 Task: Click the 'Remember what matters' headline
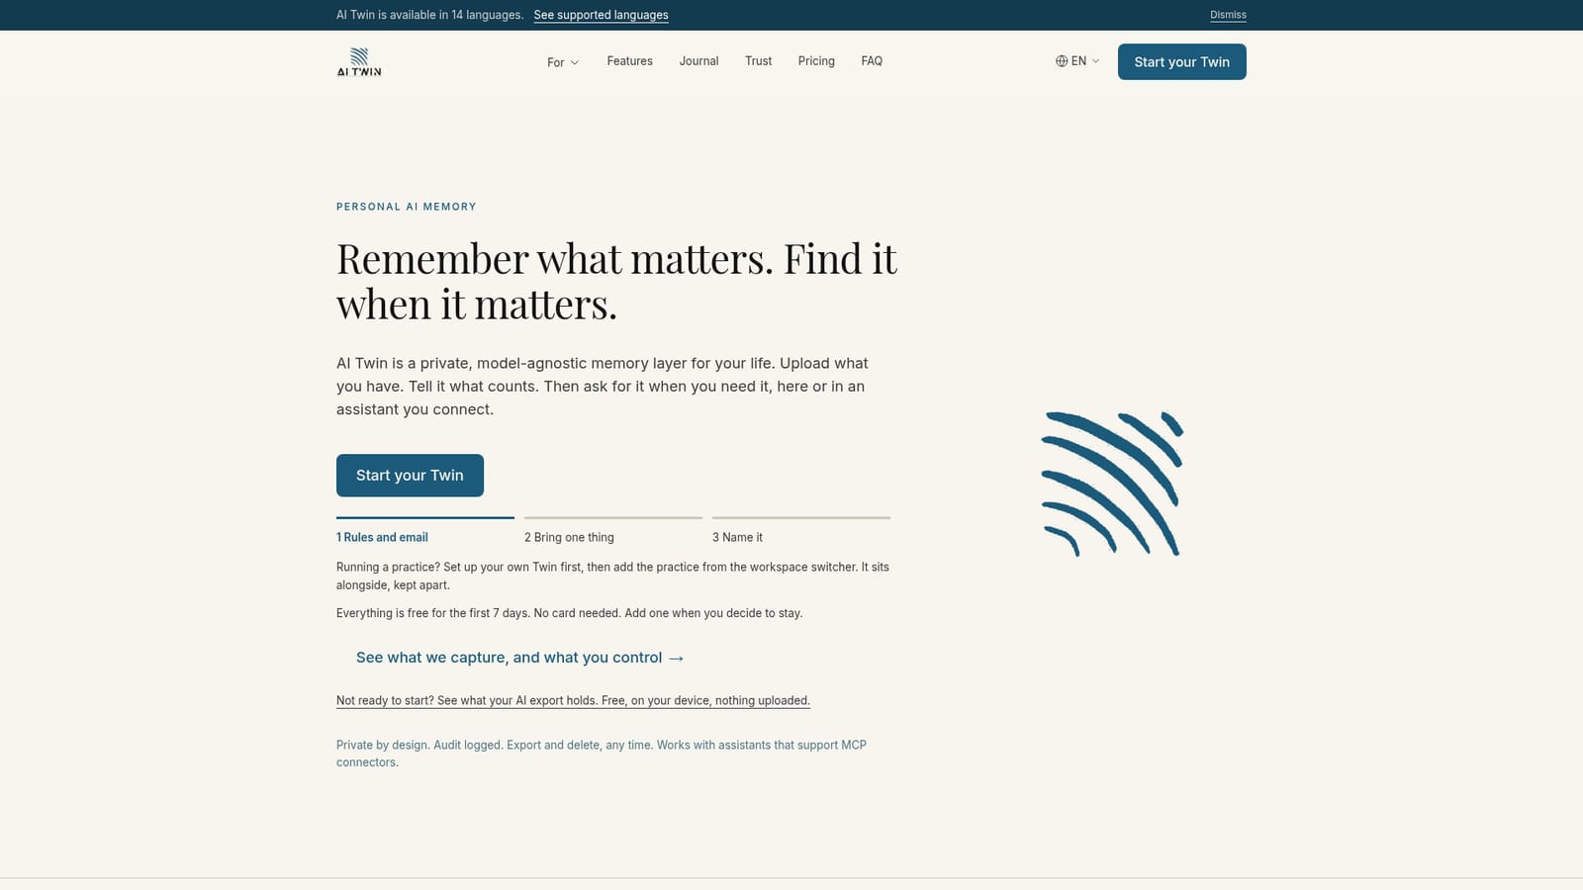616,281
